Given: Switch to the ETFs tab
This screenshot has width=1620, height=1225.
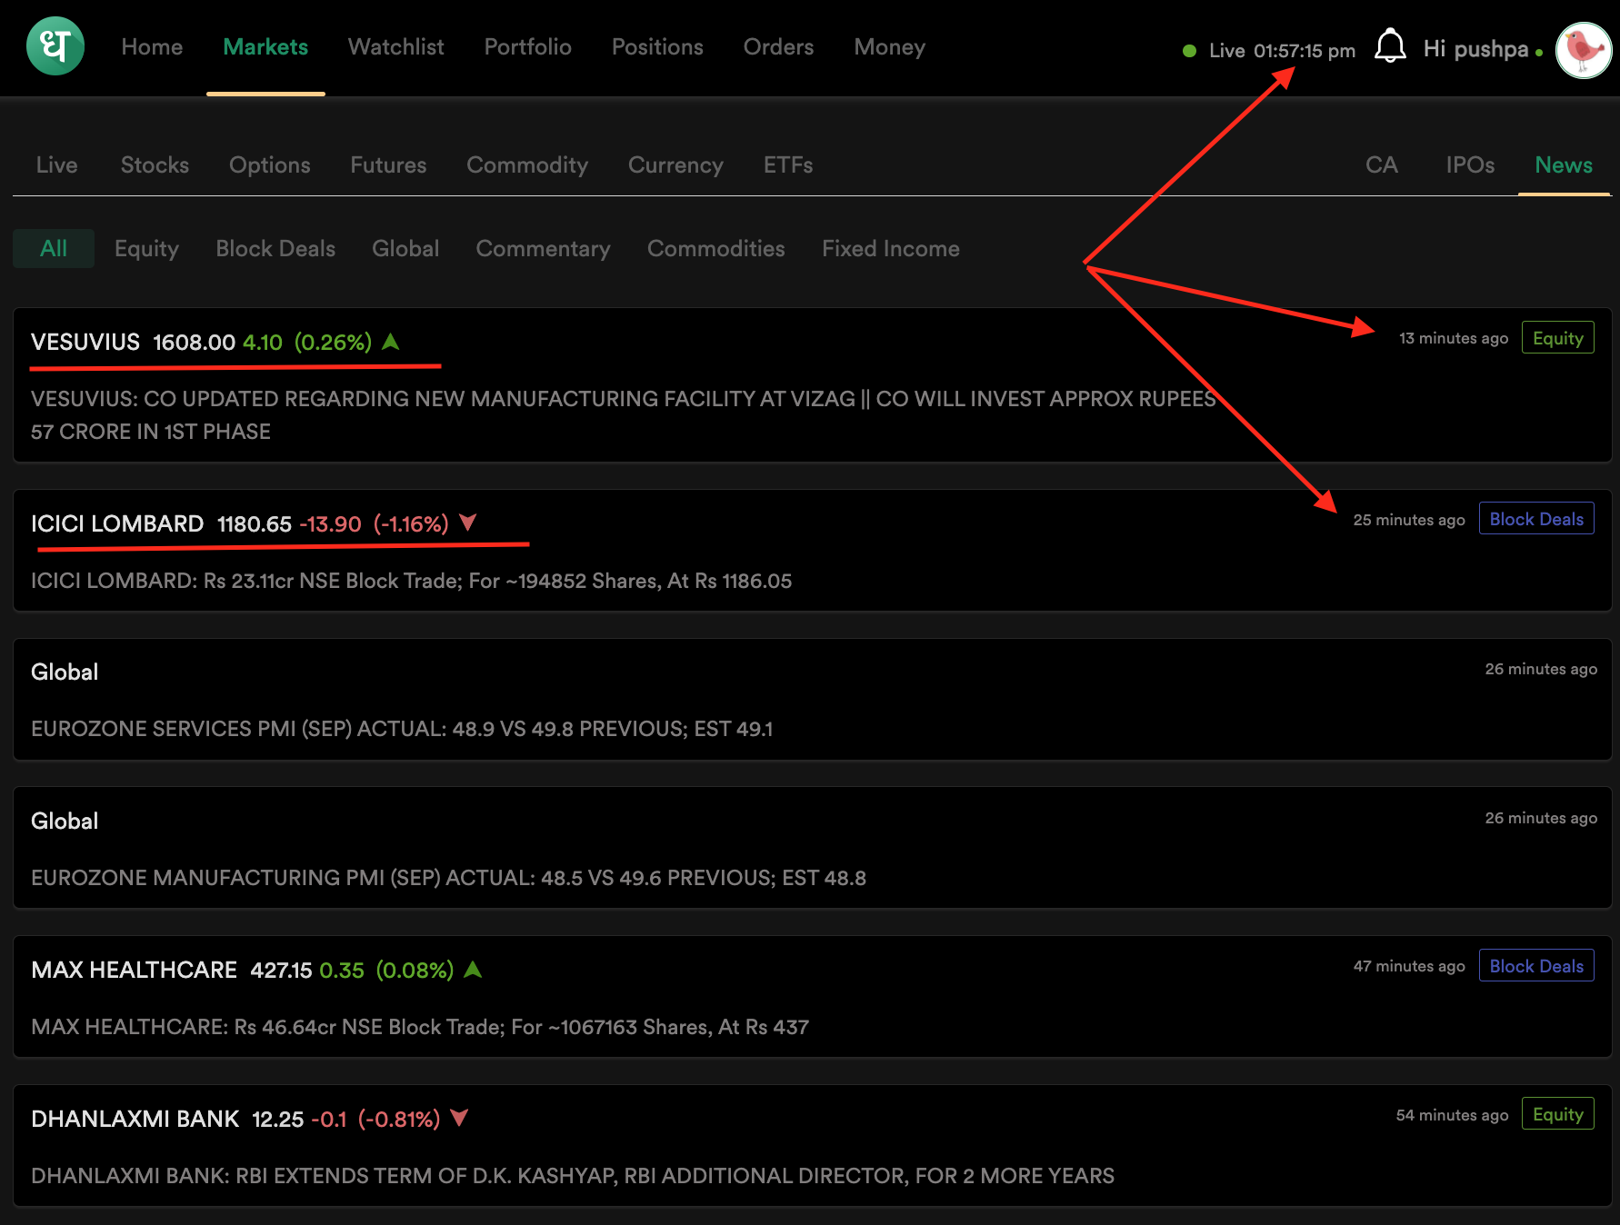Looking at the screenshot, I should (x=788, y=164).
